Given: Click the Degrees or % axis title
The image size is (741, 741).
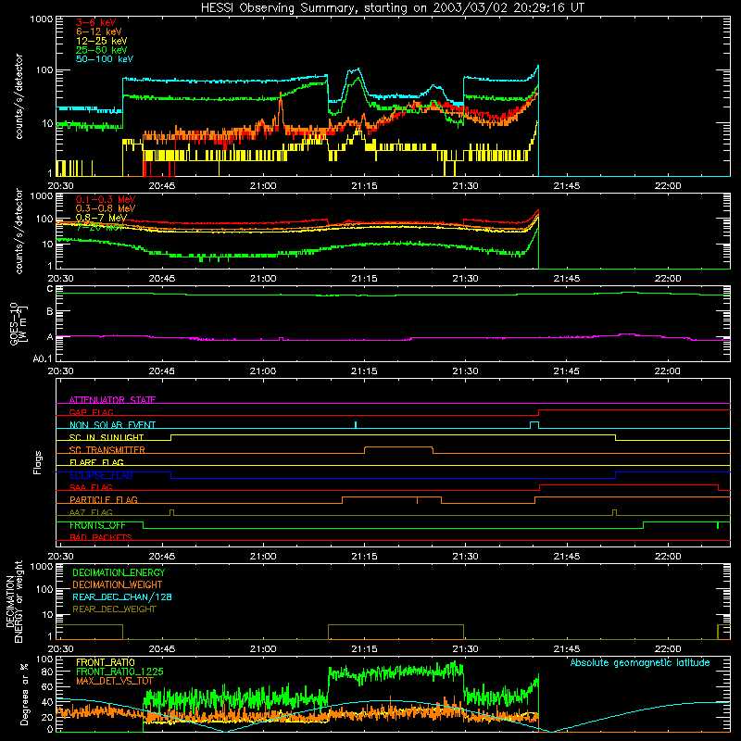Looking at the screenshot, I should 24,694.
